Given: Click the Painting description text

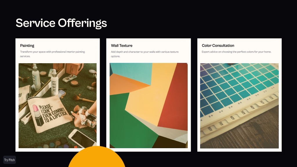Looking at the screenshot, I should (x=52, y=54).
